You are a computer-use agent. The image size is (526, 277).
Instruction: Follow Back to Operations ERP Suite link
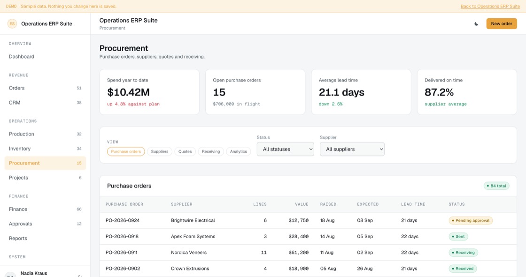coord(490,7)
